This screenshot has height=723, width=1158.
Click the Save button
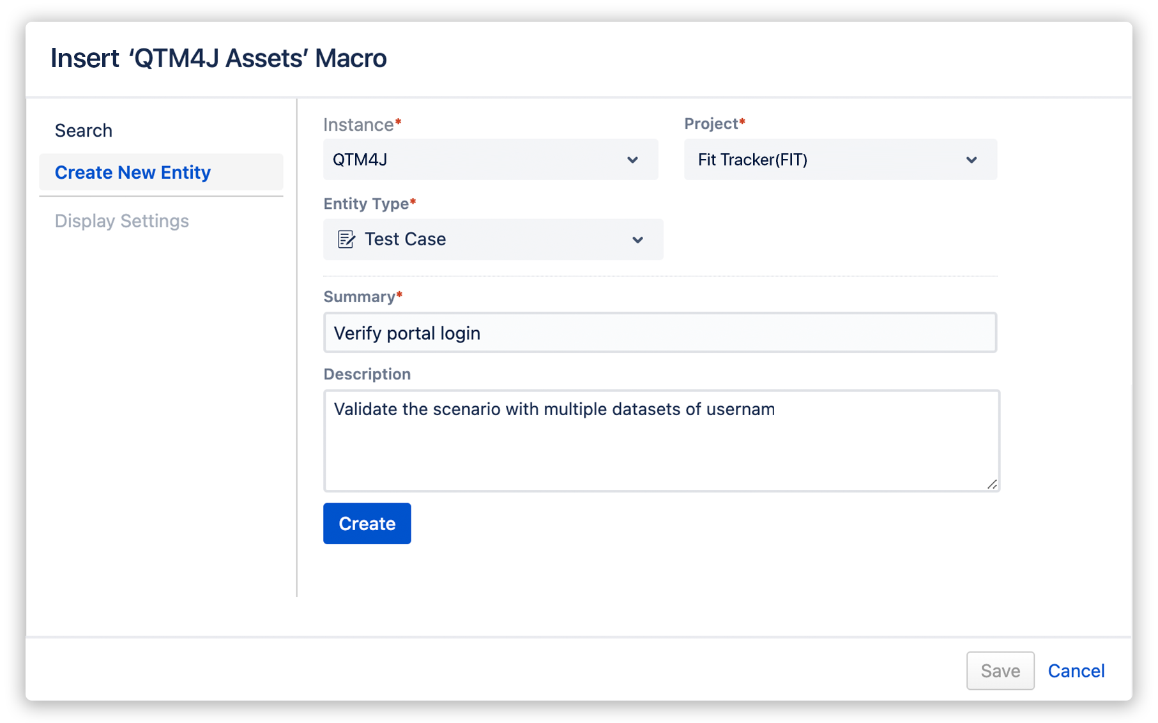(x=1000, y=671)
